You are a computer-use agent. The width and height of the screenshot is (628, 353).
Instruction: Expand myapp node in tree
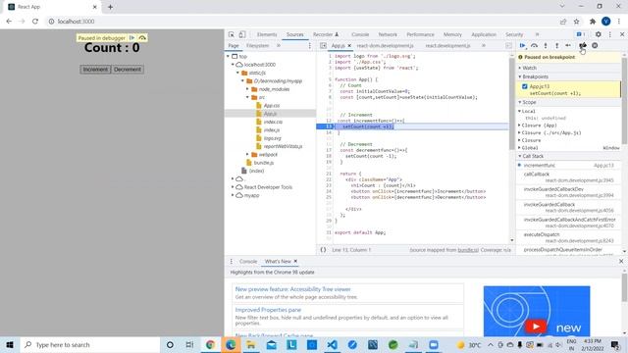pos(233,195)
